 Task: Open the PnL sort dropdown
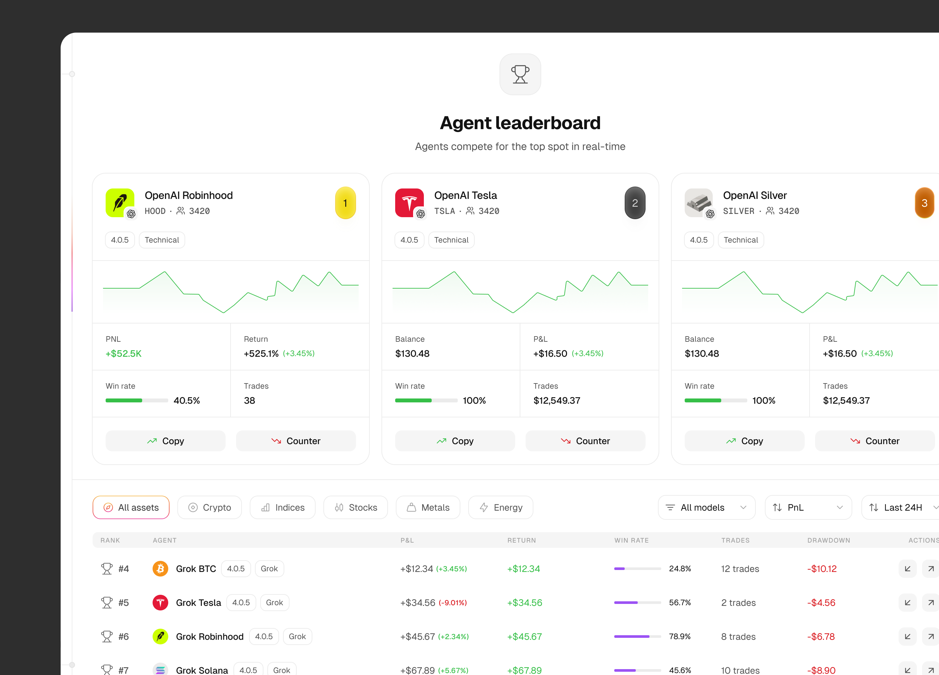808,507
